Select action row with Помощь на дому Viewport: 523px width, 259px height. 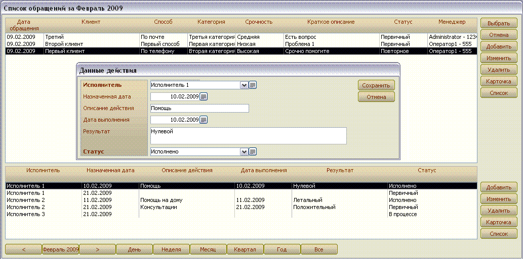[242, 200]
